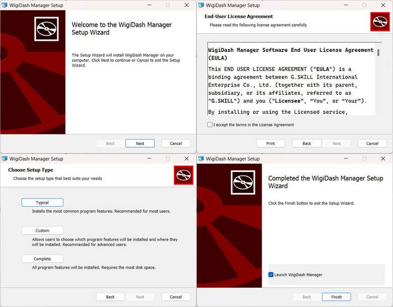Click the greyed Next in Choose Setup Type window
This screenshot has width=393, height=307.
tap(140, 297)
